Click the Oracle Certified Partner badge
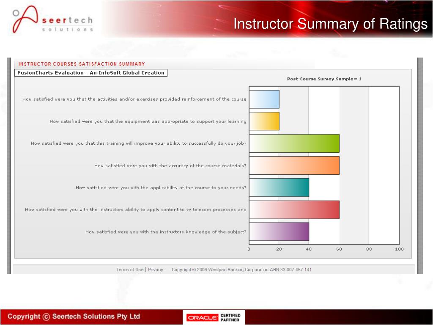This screenshot has height=325, width=433. click(x=214, y=317)
